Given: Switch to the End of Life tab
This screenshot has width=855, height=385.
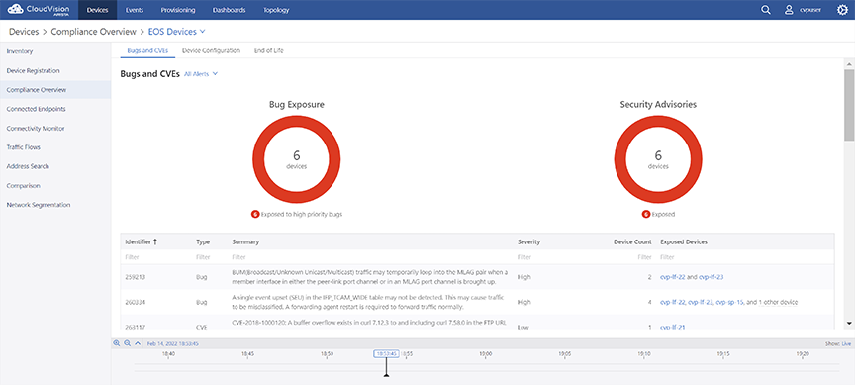Looking at the screenshot, I should [269, 50].
